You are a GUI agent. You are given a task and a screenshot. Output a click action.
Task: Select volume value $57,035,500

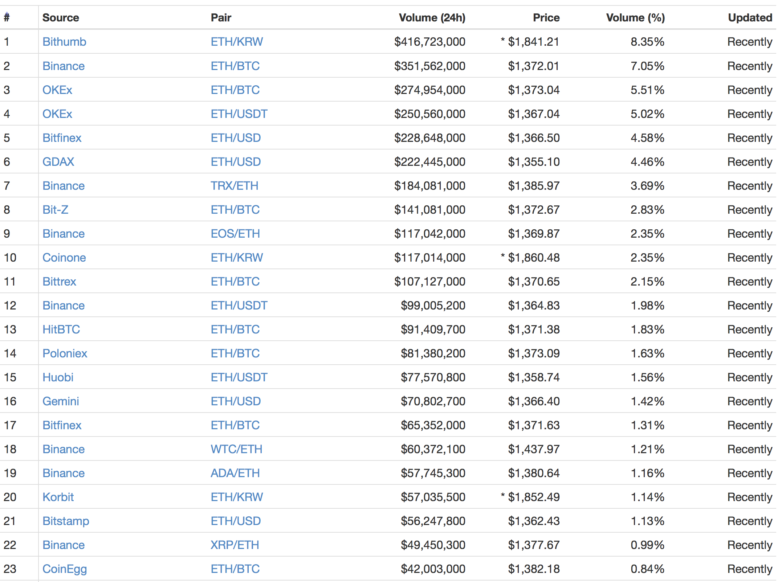[x=433, y=497]
